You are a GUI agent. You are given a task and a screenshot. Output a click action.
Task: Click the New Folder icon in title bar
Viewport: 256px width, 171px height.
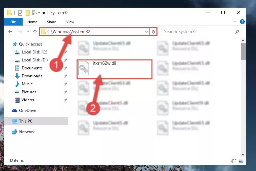click(28, 13)
